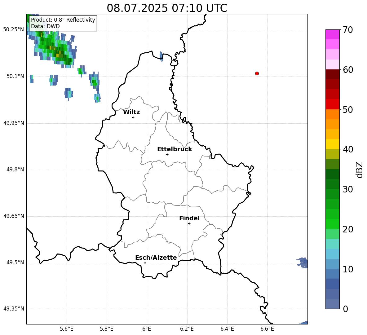Screen dimensions: 367x335
Task: Click the colorbar label 0
Action: click(345, 309)
